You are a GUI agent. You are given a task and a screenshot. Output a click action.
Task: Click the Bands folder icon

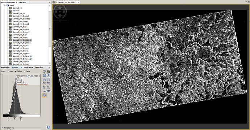pos(8,5)
